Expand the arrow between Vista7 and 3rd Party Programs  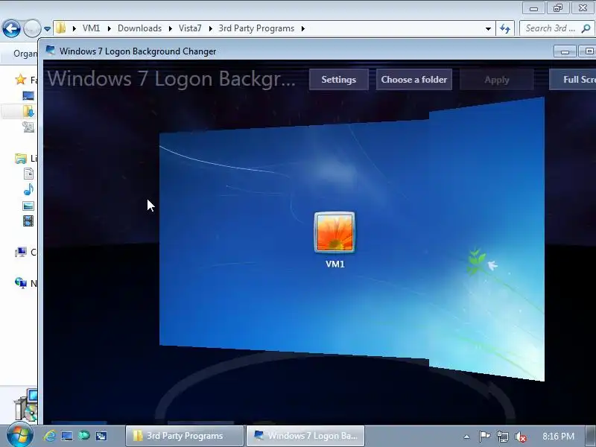[x=210, y=28]
